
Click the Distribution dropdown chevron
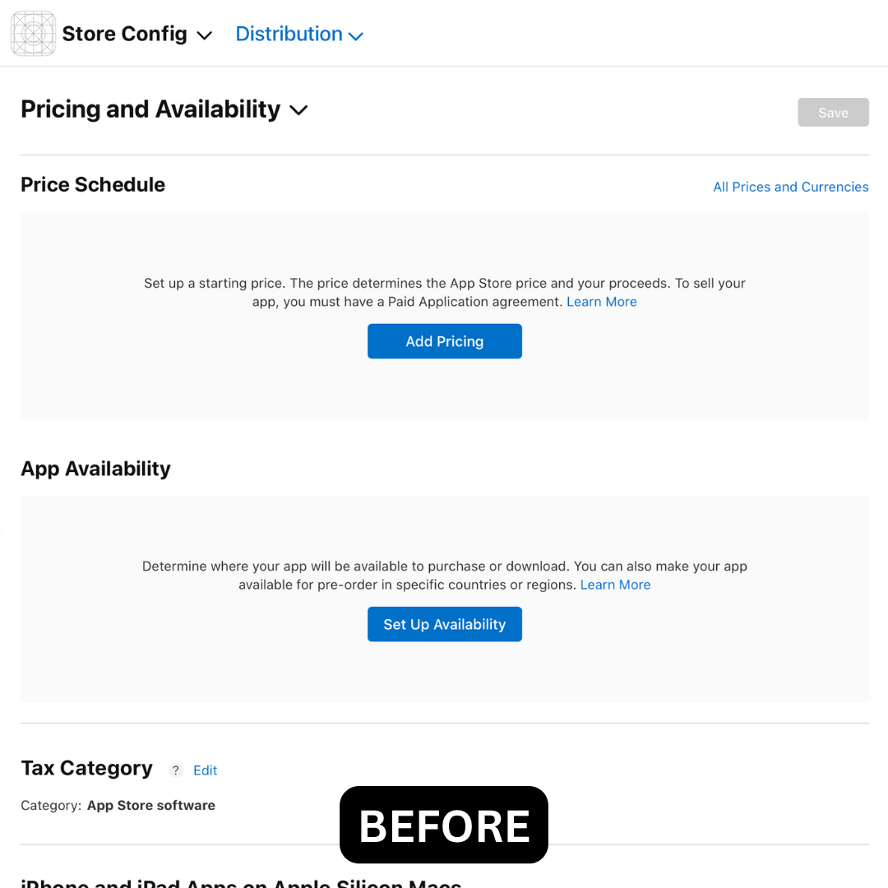[356, 36]
